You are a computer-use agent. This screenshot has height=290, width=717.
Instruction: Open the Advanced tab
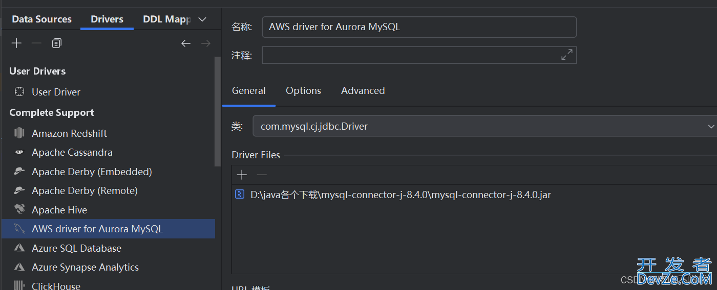363,91
